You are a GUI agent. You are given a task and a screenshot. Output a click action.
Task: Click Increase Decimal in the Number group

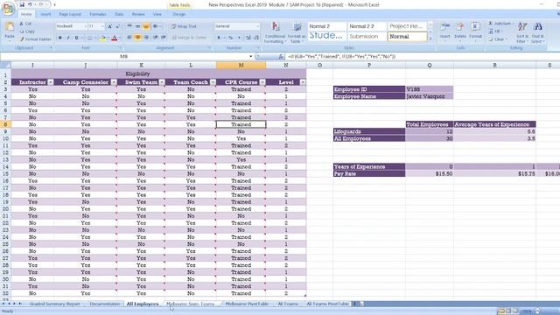point(248,38)
